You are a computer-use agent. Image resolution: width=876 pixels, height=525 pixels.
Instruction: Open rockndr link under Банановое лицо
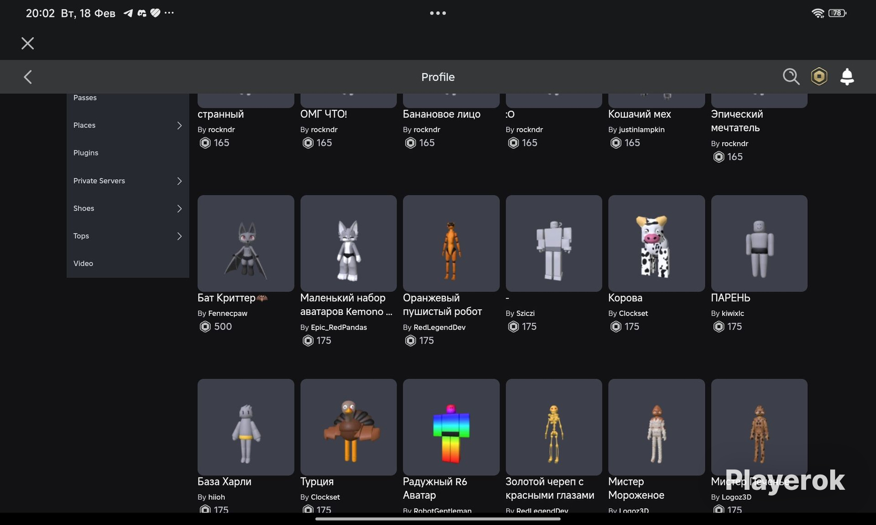tap(427, 130)
